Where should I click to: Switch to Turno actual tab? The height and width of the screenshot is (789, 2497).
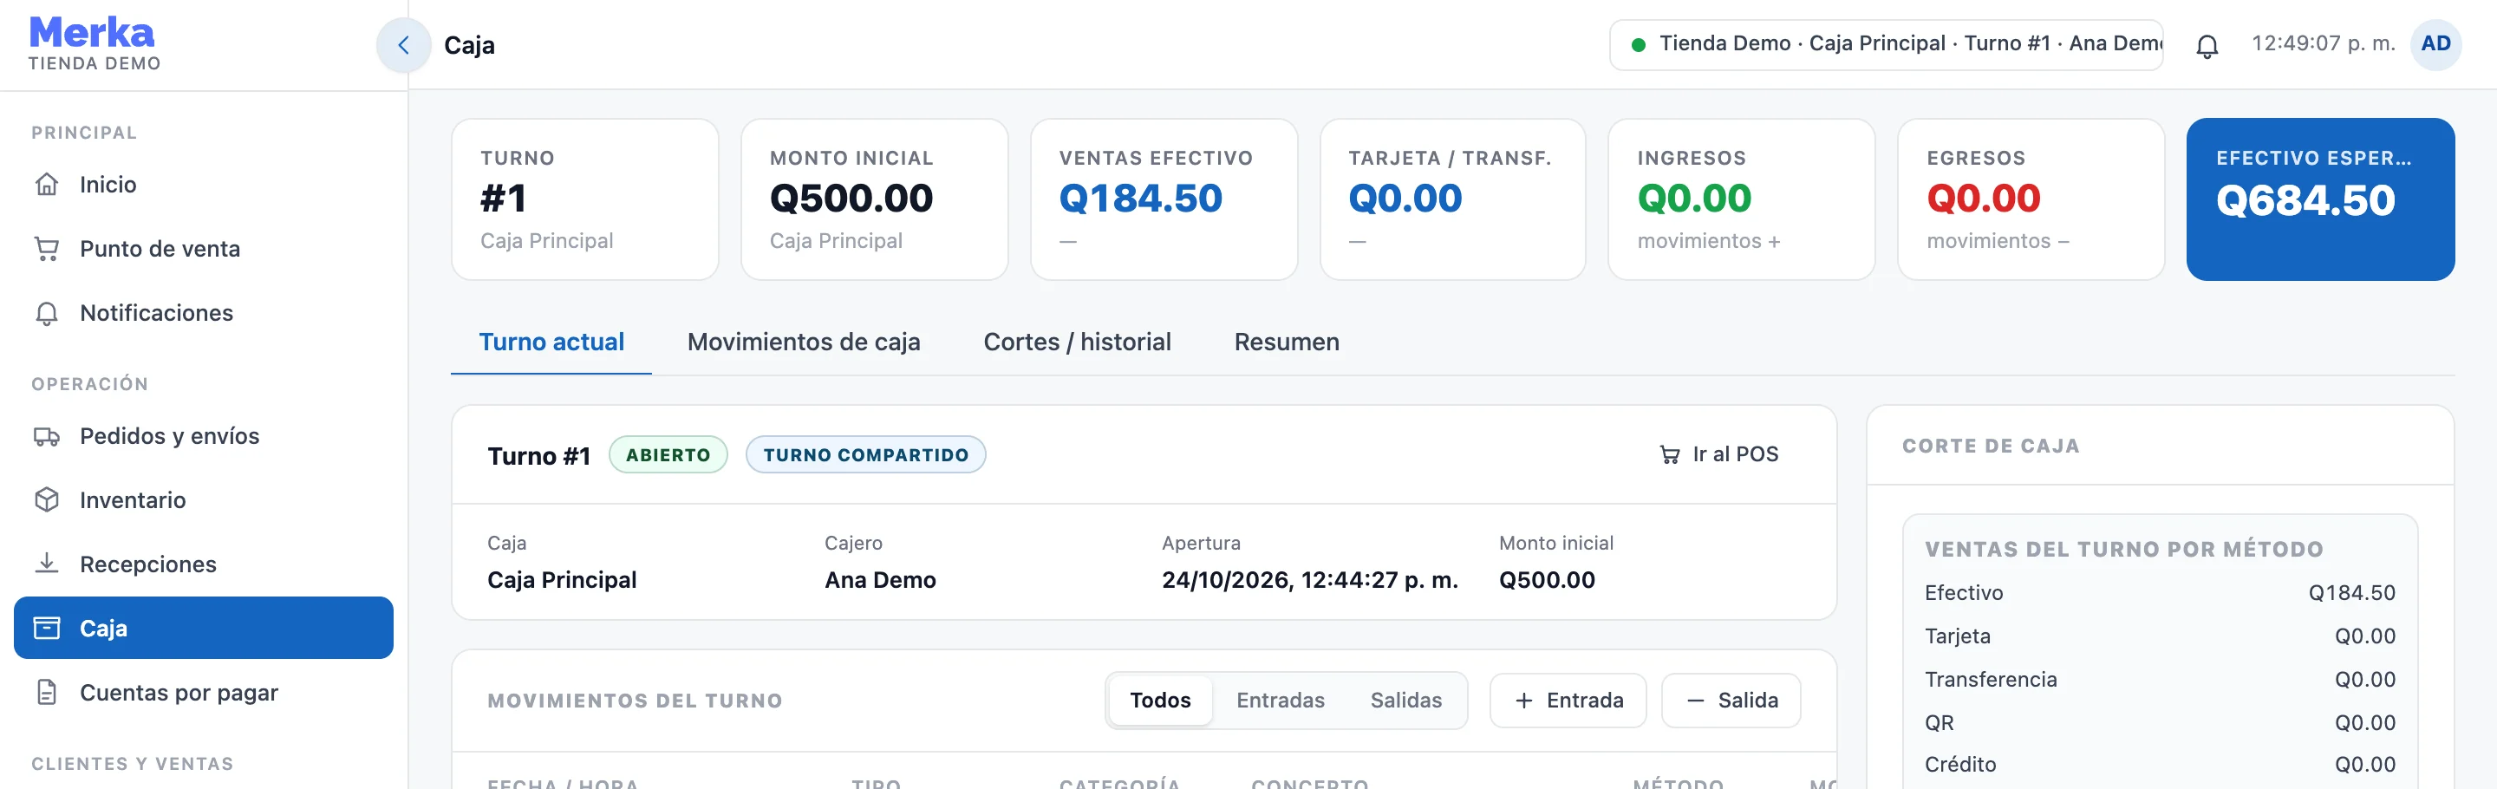pyautogui.click(x=551, y=342)
